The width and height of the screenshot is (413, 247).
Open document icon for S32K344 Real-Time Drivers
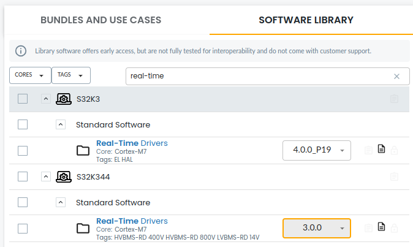(x=381, y=227)
